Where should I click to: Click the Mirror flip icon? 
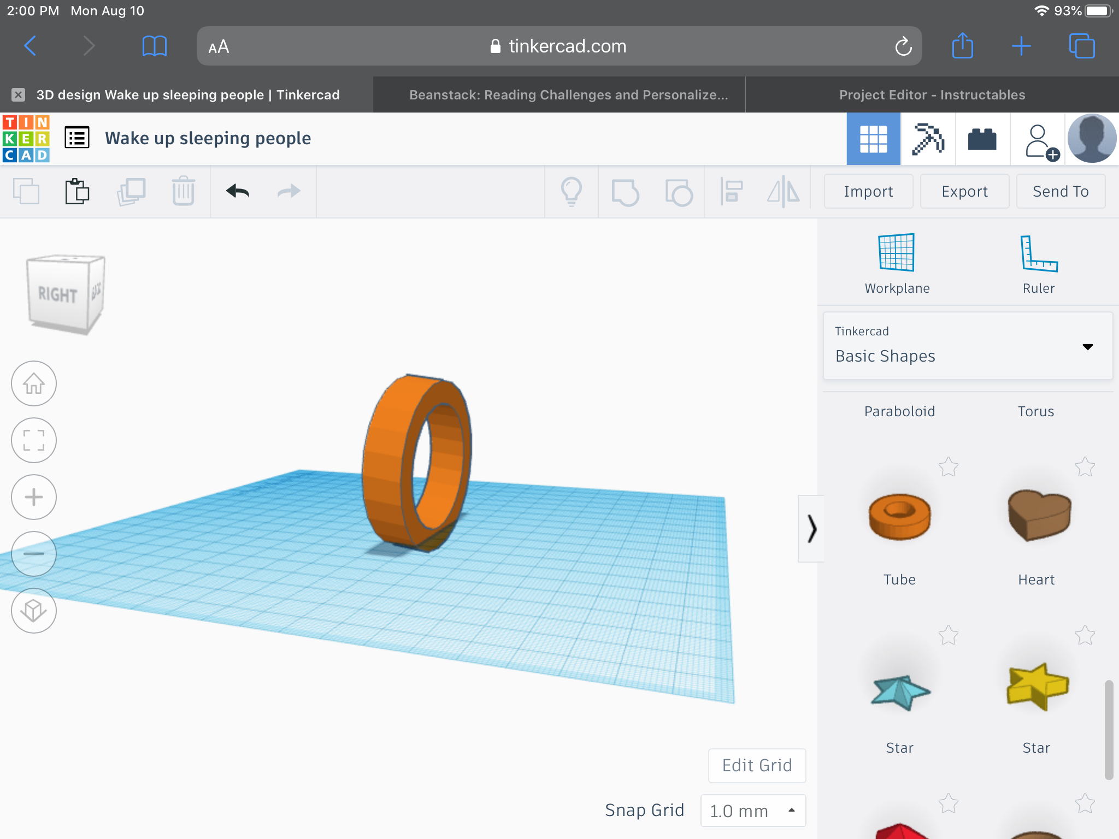[784, 191]
